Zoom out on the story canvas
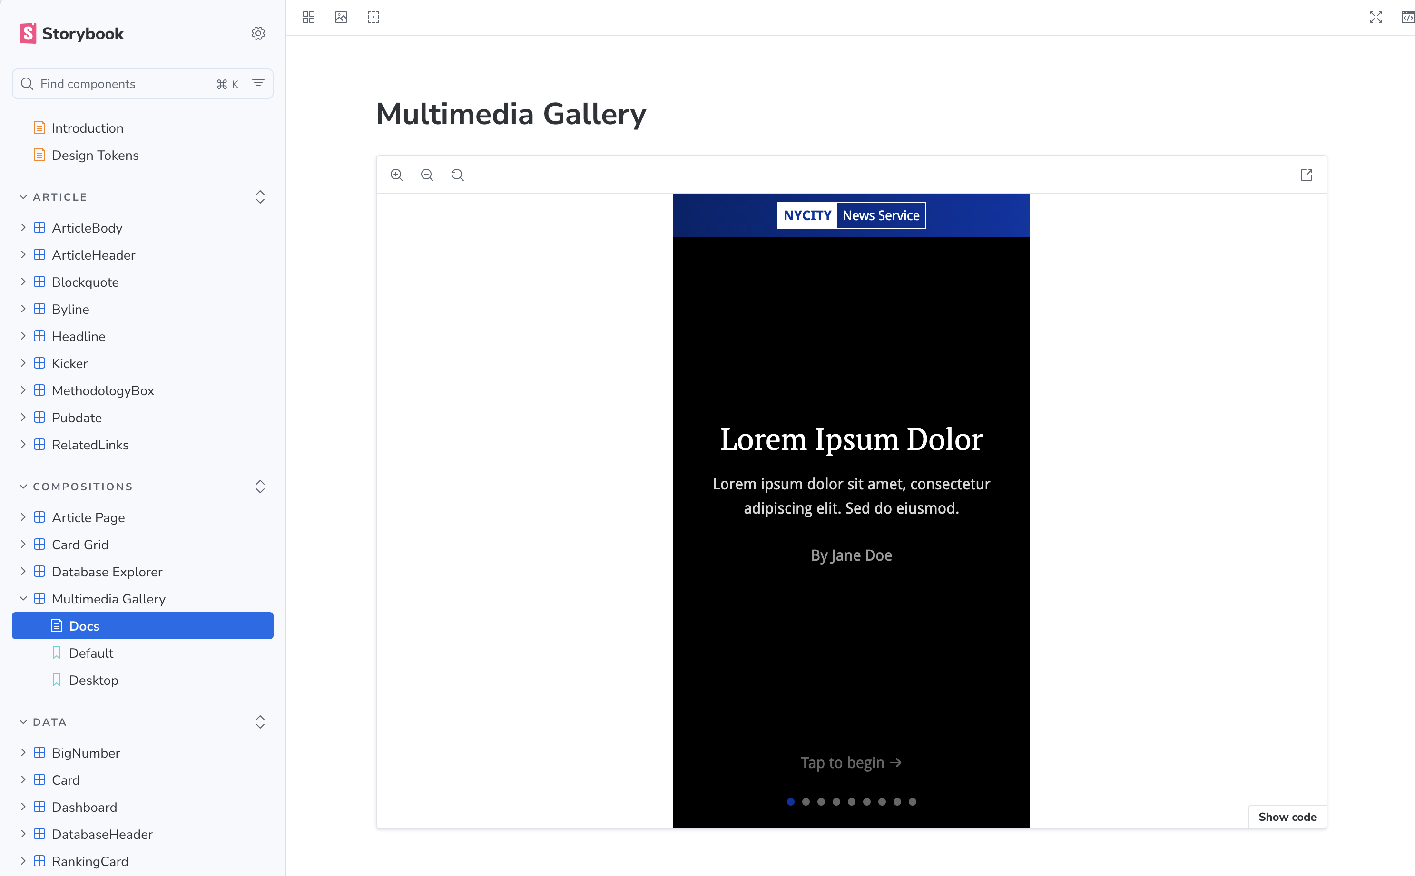Image resolution: width=1415 pixels, height=876 pixels. click(427, 175)
